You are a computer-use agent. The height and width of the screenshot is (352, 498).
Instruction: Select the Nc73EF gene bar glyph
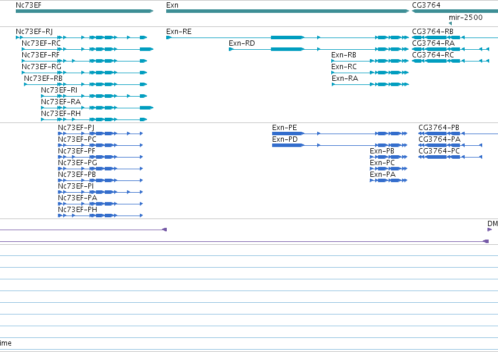(84, 11)
